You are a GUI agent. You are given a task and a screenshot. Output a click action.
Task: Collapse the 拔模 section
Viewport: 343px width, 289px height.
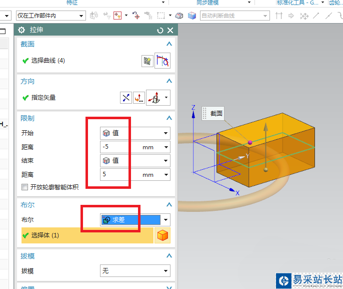point(169,255)
